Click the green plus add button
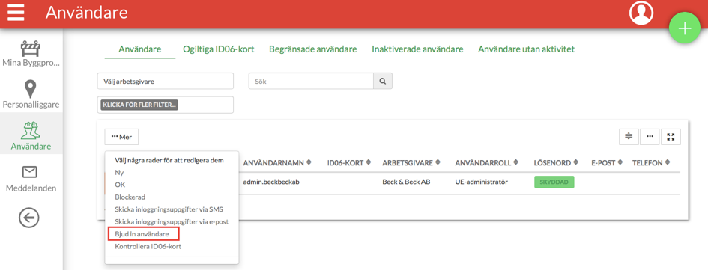Image resolution: width=708 pixels, height=270 pixels. (x=685, y=28)
